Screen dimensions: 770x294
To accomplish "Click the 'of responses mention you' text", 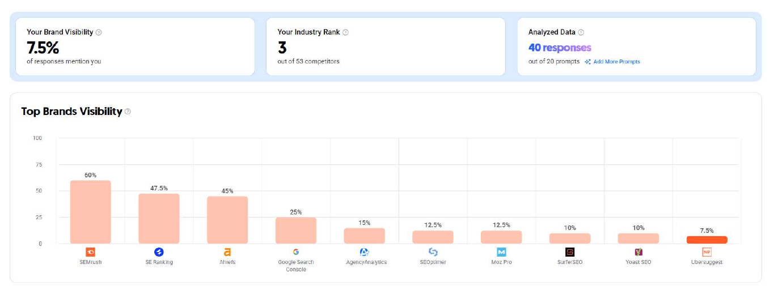I will [64, 61].
